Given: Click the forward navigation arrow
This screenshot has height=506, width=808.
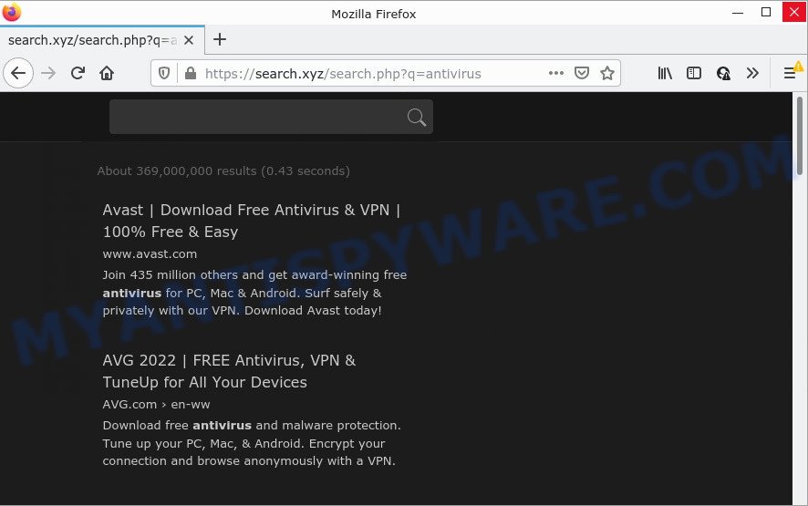Looking at the screenshot, I should 48,73.
